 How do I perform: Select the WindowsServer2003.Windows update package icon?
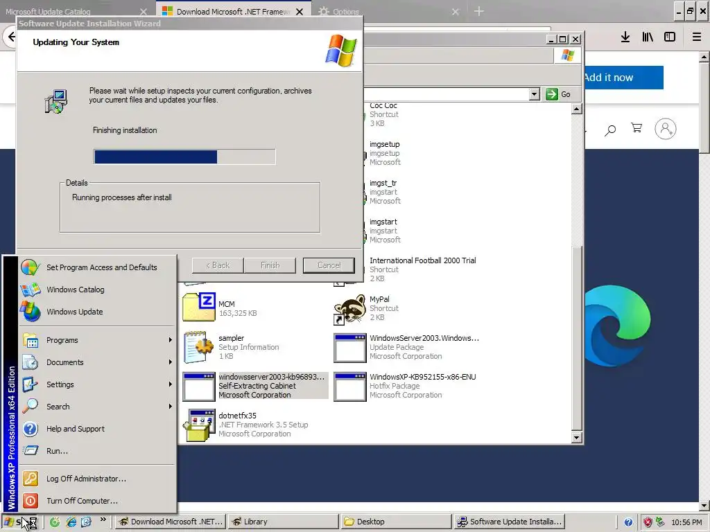coord(349,348)
